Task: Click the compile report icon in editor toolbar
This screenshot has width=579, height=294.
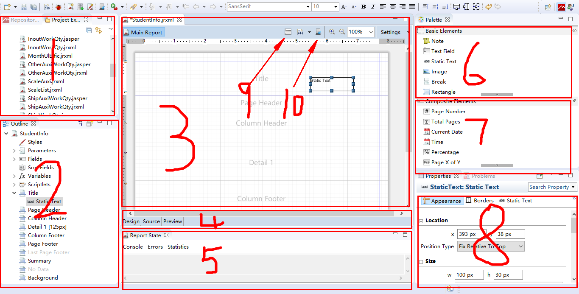Action: [300, 32]
